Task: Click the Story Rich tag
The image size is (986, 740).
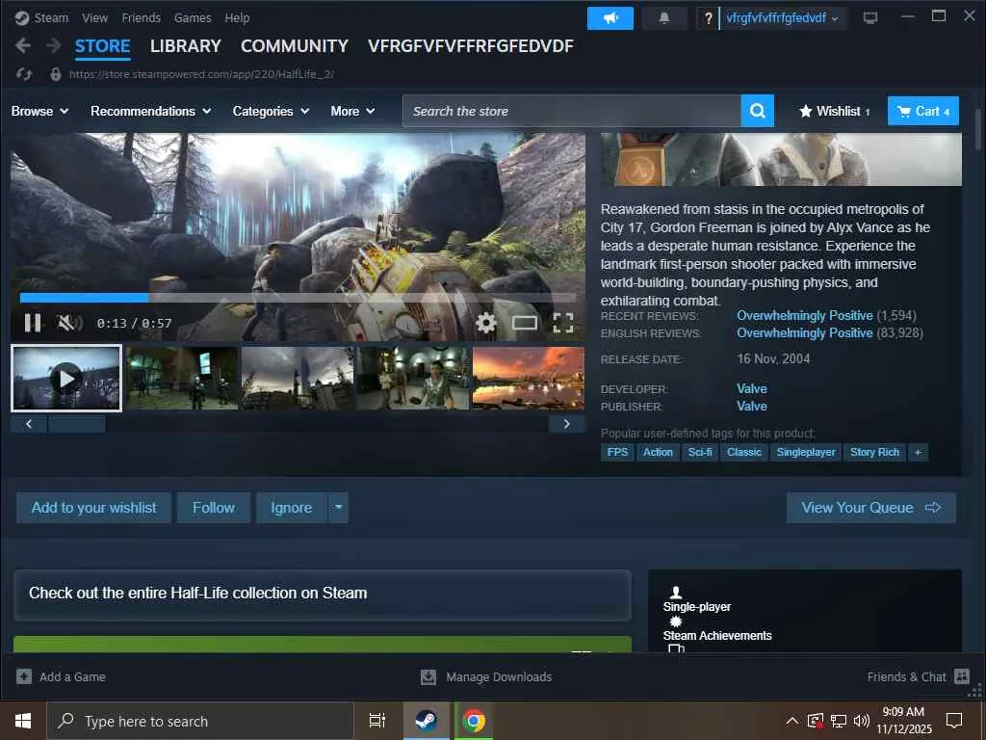Action: [x=874, y=453]
